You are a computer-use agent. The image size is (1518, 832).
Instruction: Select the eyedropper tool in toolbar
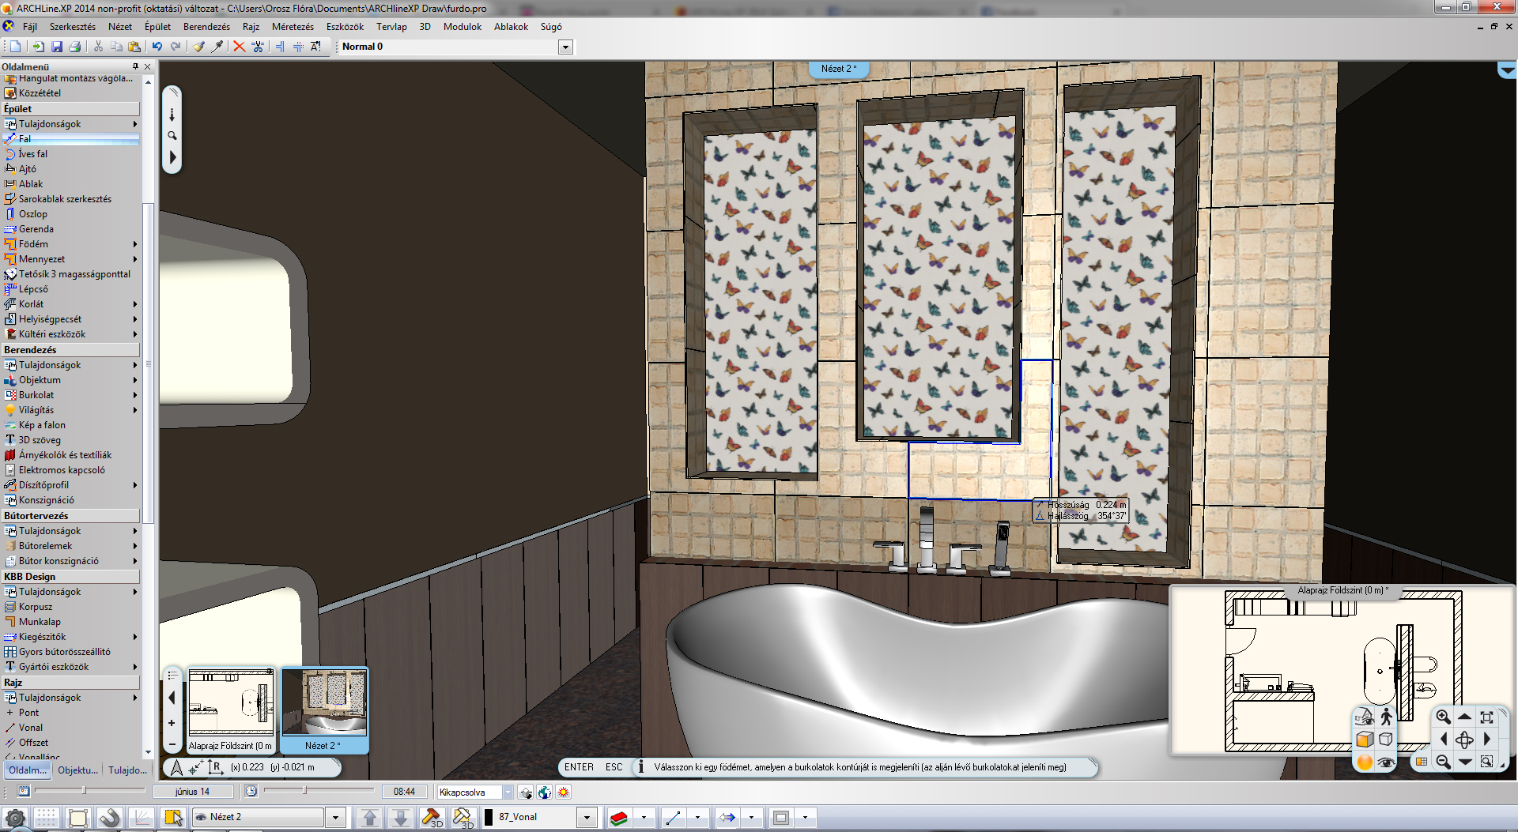[x=217, y=47]
